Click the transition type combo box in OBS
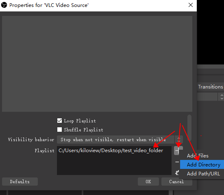This screenshot has width=224, height=195. [x=211, y=97]
